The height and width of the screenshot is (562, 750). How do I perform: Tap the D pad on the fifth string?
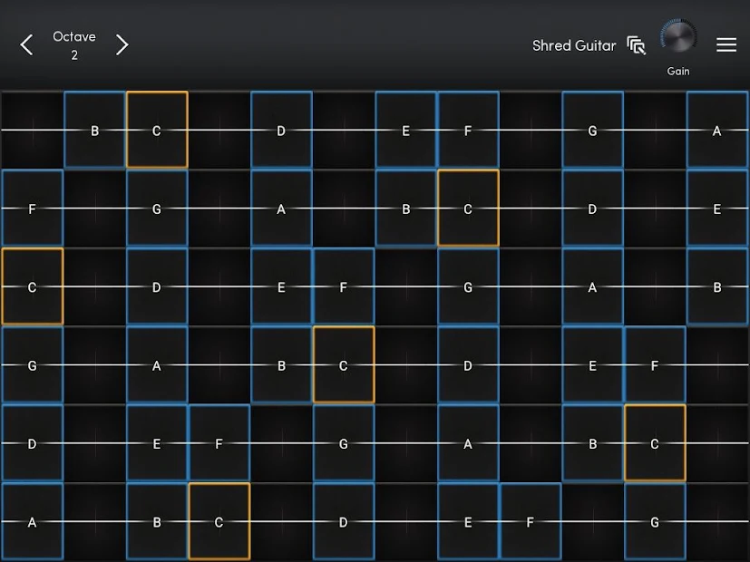(32, 443)
